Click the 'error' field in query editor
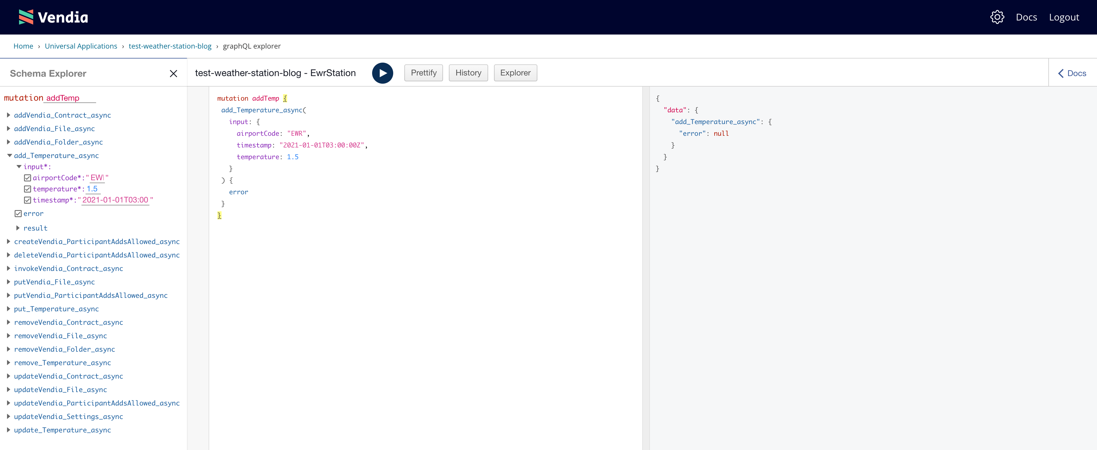Viewport: 1097px width, 450px height. (x=239, y=192)
